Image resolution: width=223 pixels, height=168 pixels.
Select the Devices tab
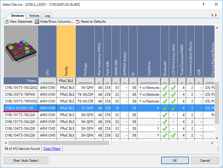point(17,15)
